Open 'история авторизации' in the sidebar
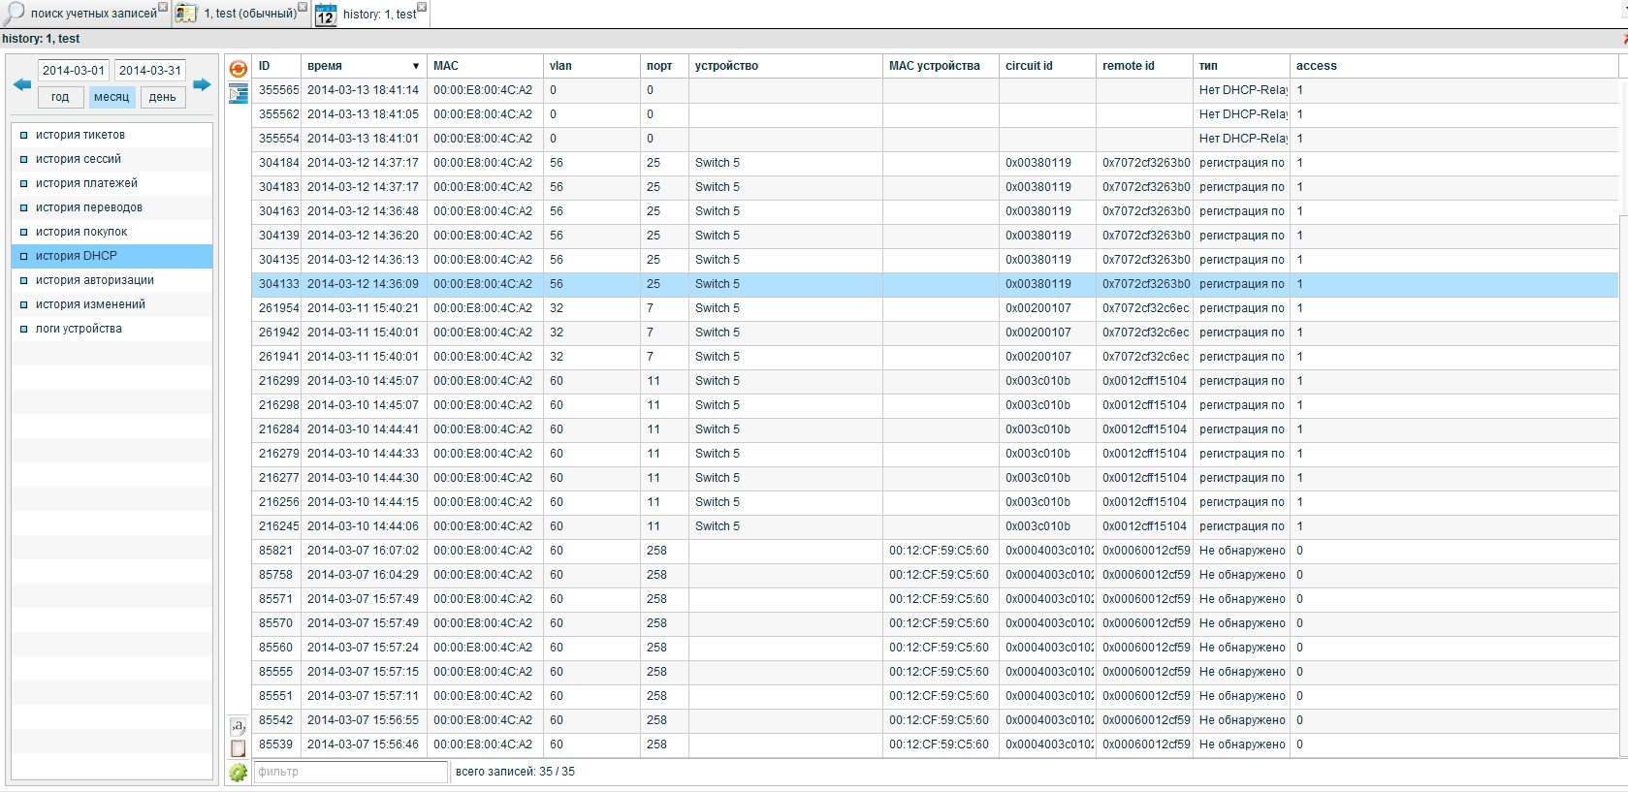 click(x=94, y=280)
